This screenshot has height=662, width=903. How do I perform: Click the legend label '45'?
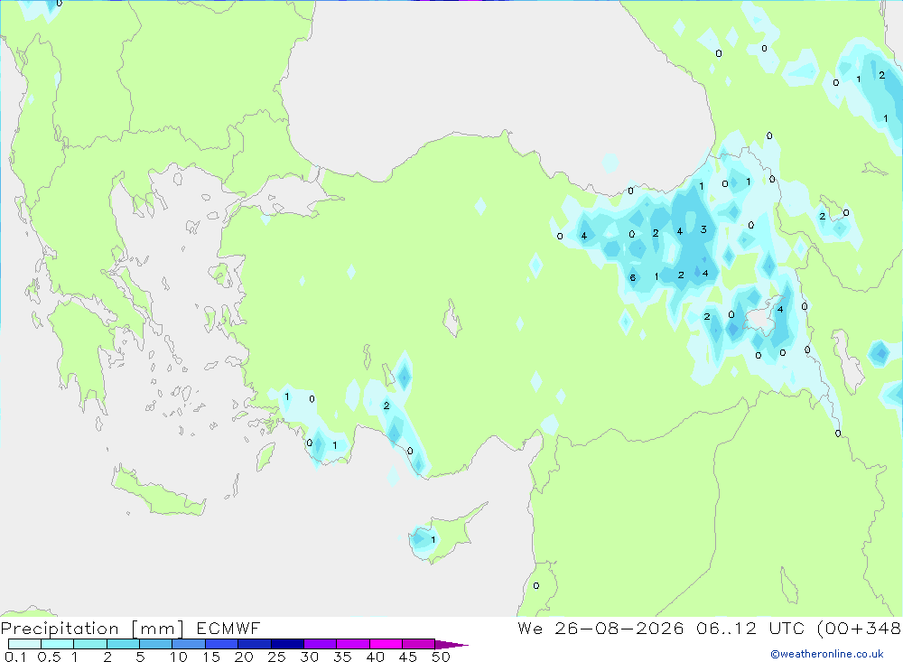408,657
